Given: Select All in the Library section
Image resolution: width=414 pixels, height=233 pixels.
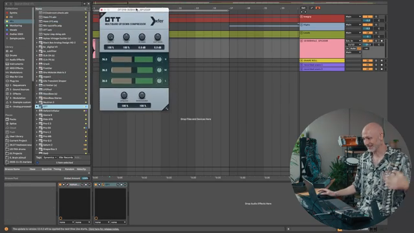Looking at the screenshot, I should coord(11,51).
